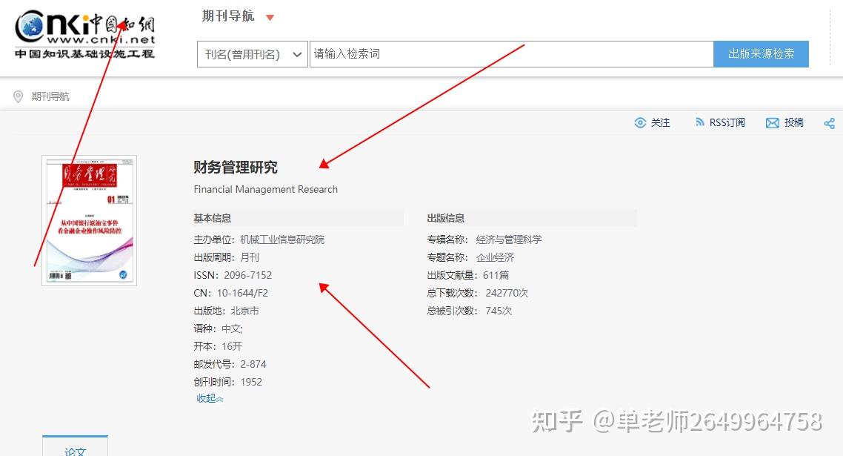Click the 语种 value 中文

[x=233, y=328]
